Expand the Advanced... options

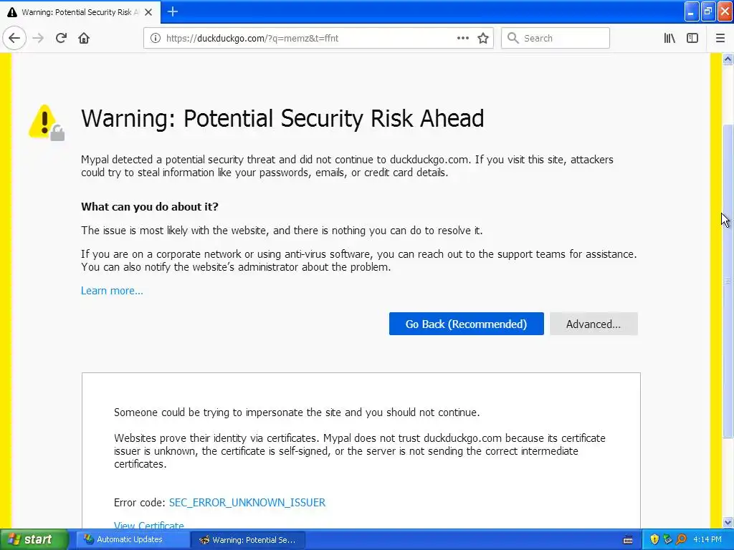593,324
